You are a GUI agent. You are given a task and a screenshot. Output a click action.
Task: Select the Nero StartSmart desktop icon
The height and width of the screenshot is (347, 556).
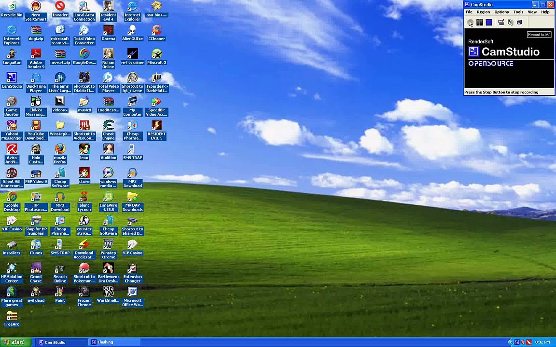pyautogui.click(x=36, y=11)
